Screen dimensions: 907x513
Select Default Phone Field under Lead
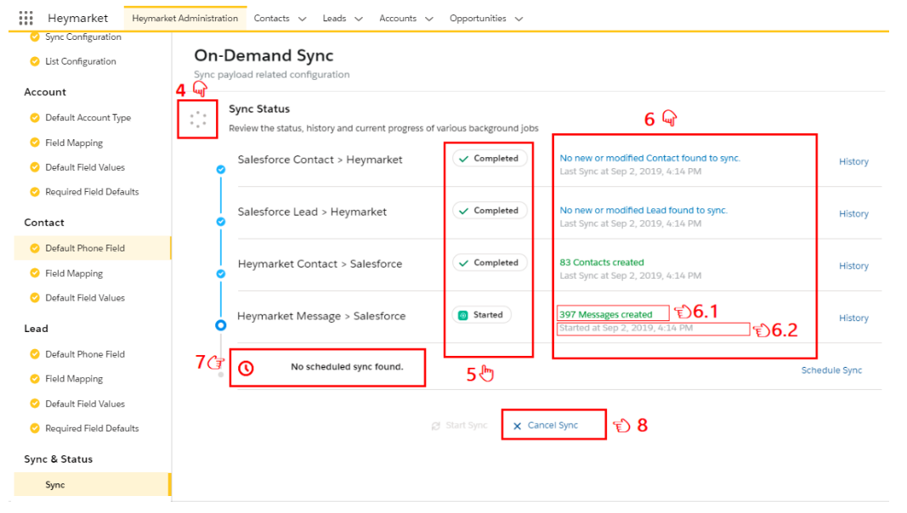click(85, 354)
